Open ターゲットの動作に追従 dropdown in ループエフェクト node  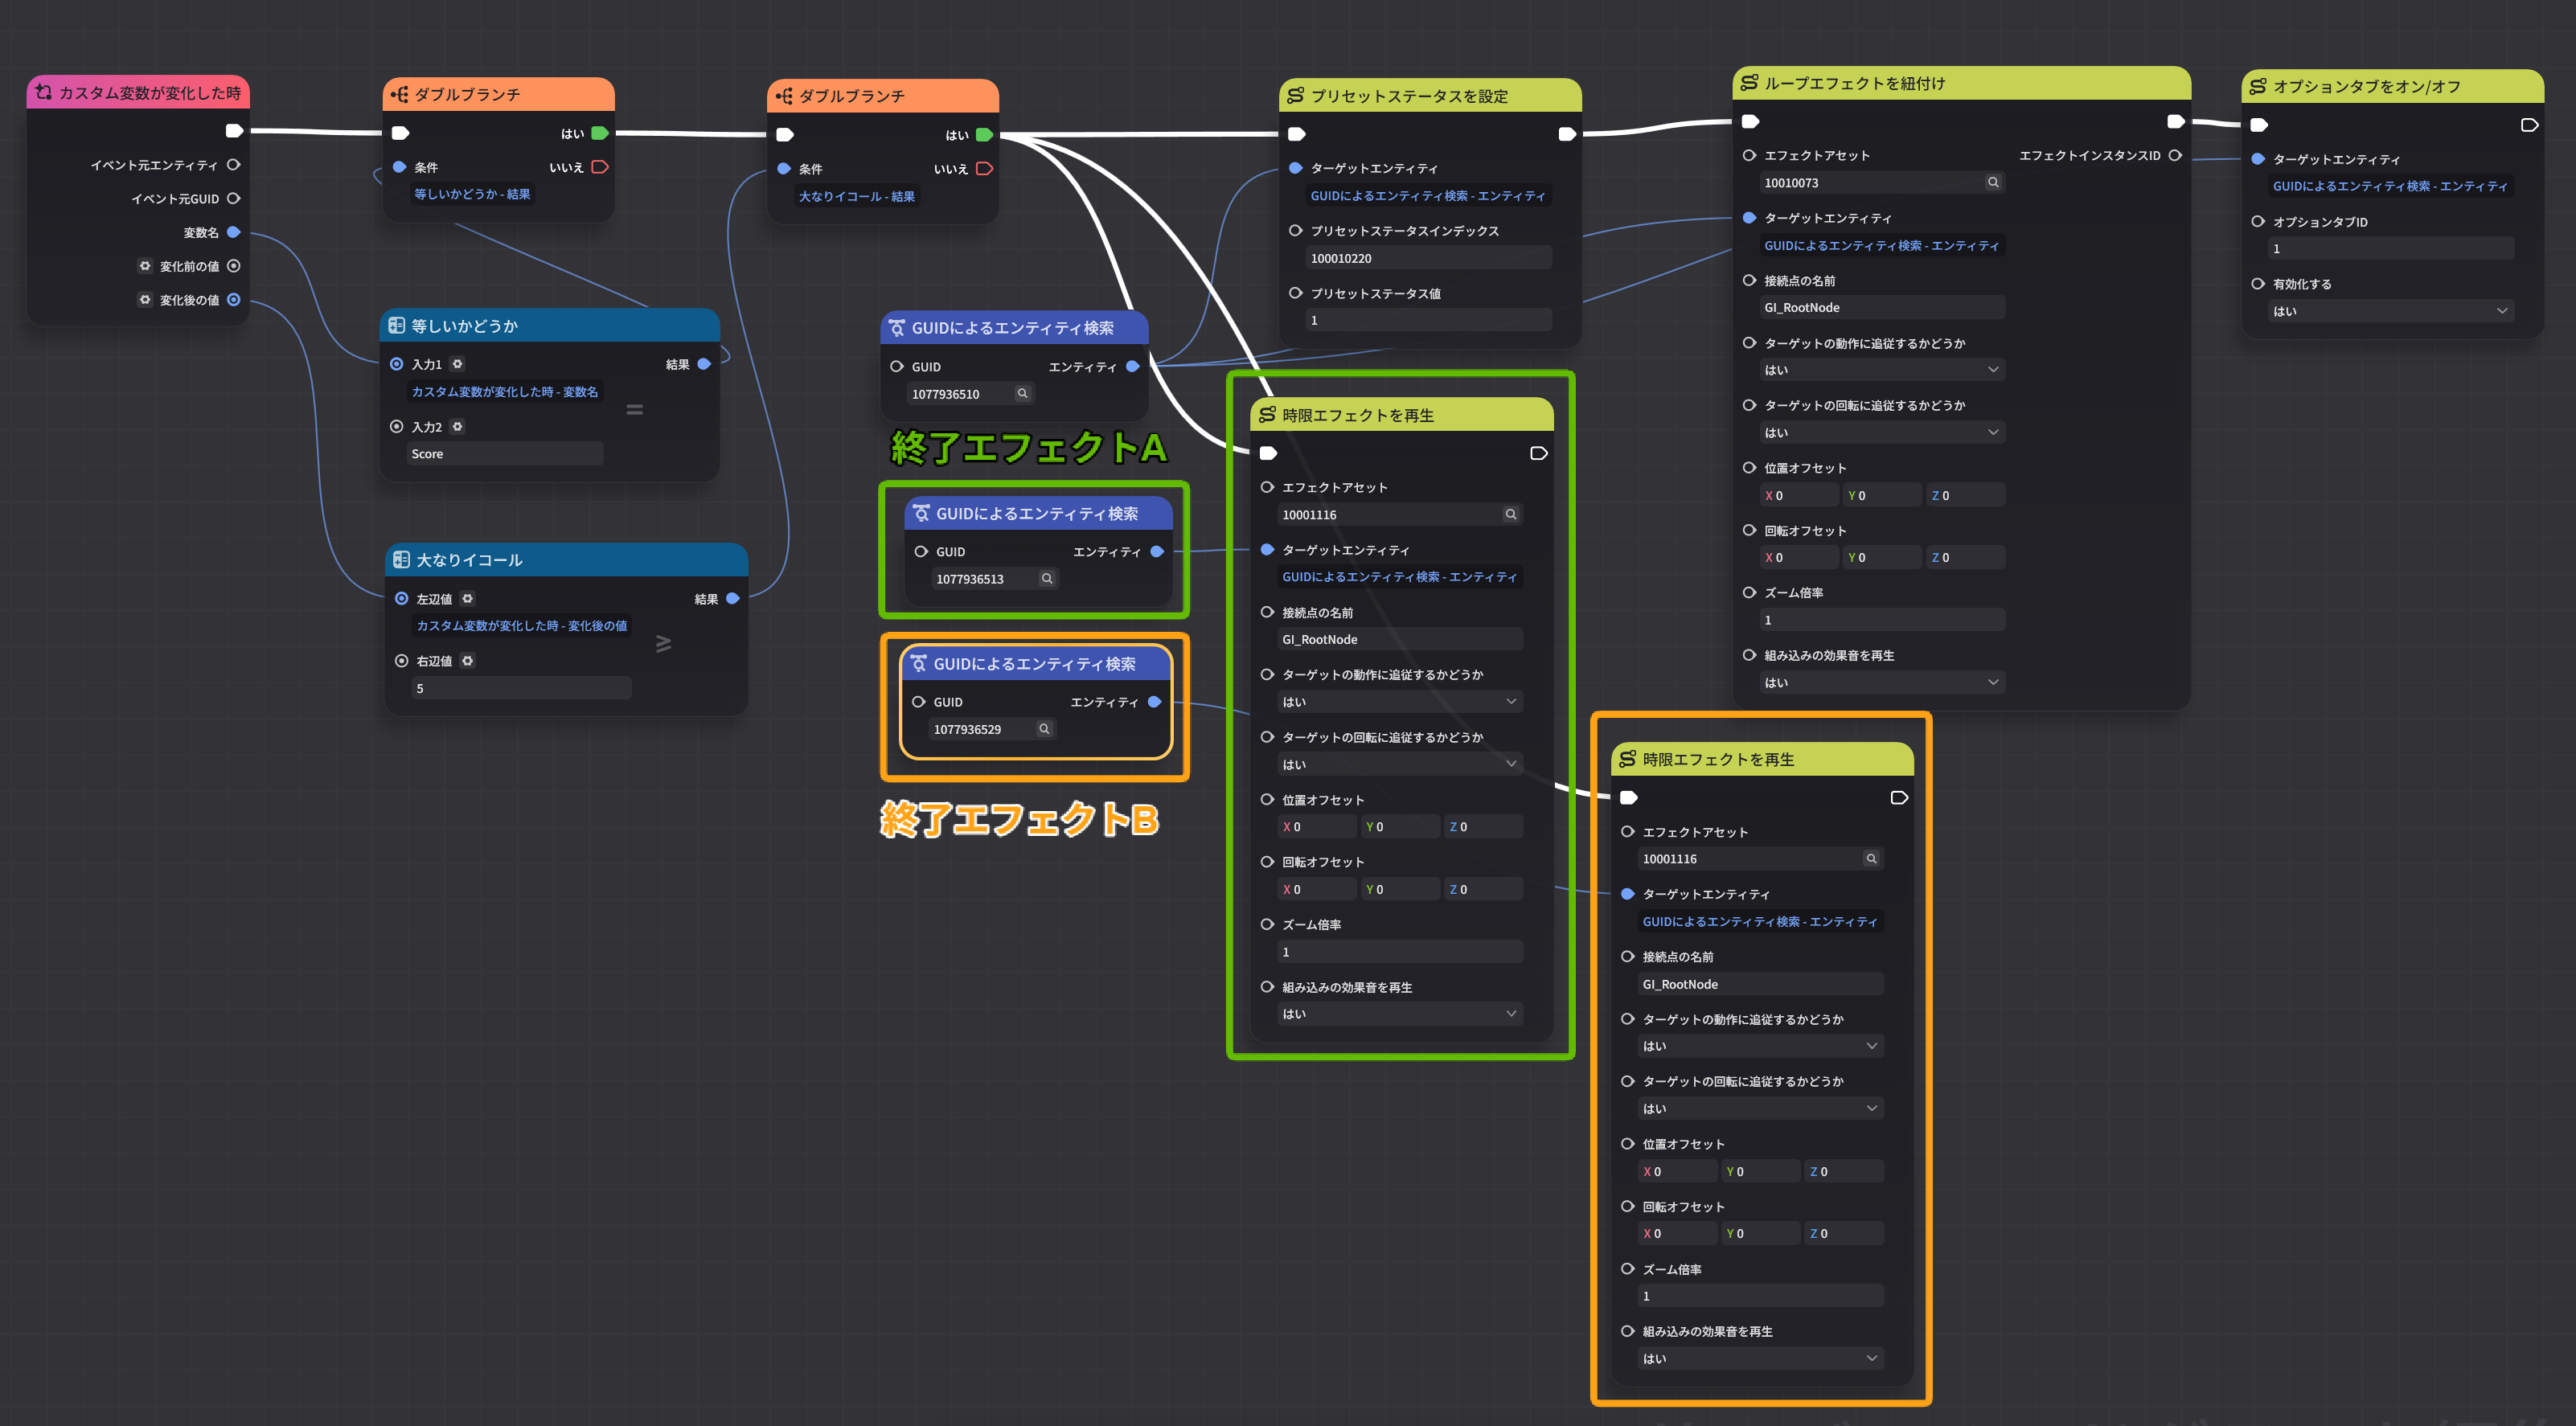[1880, 370]
